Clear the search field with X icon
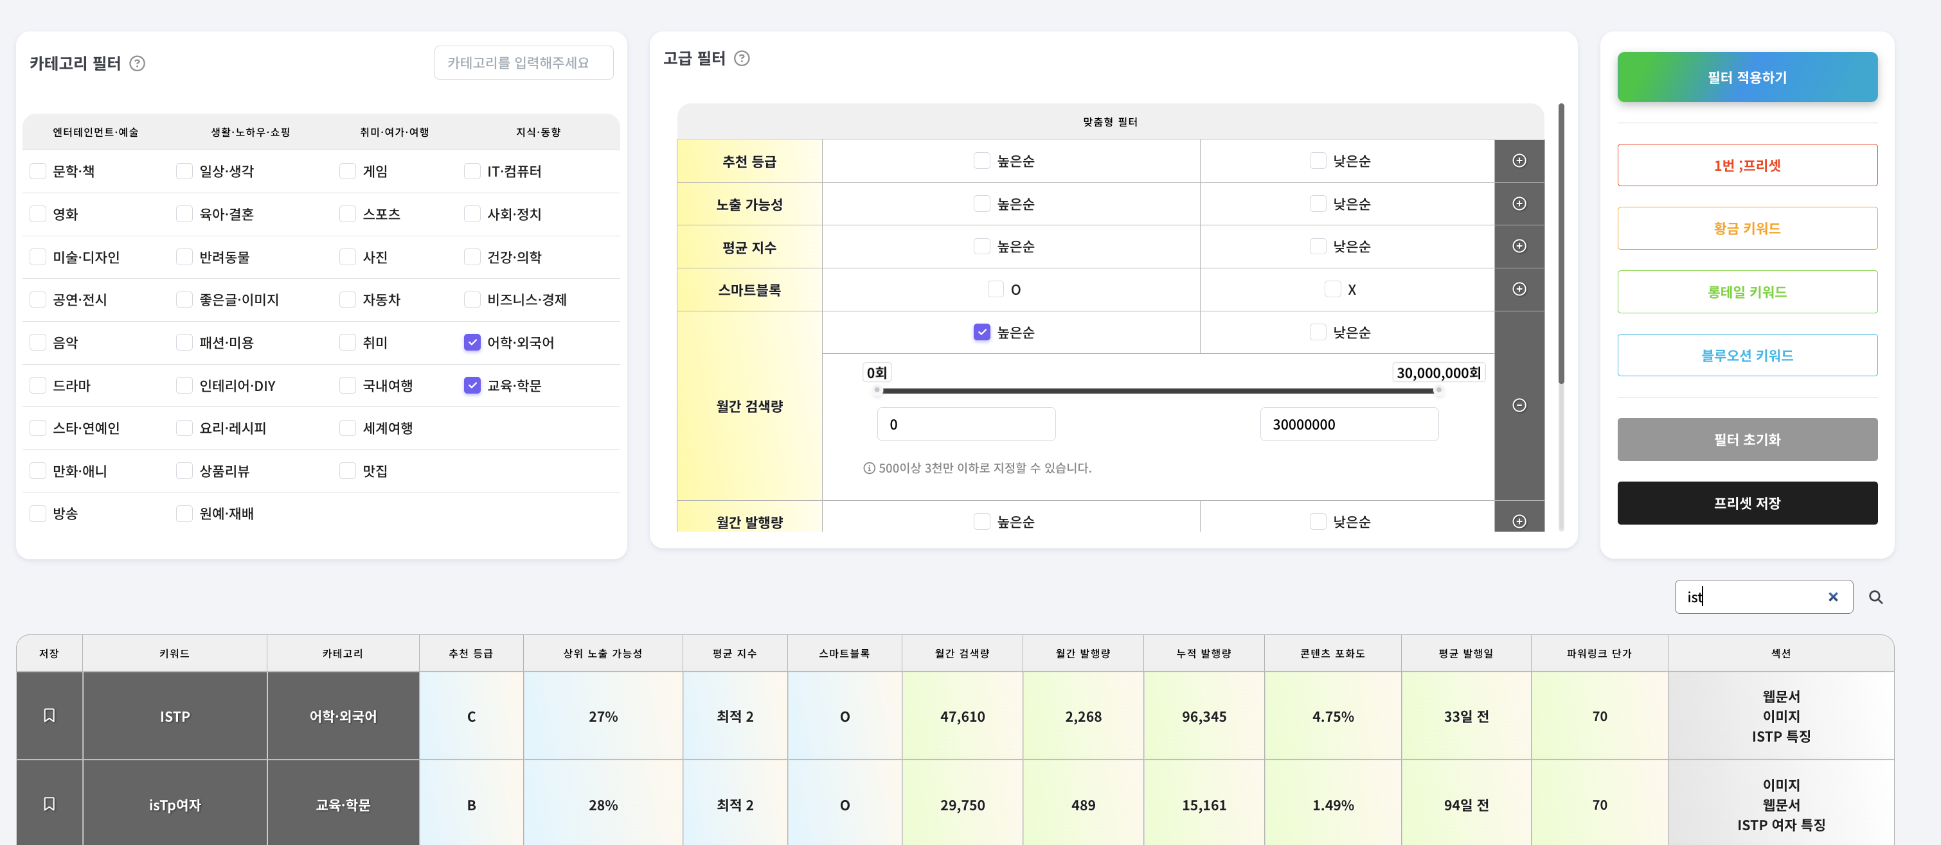 (1832, 597)
